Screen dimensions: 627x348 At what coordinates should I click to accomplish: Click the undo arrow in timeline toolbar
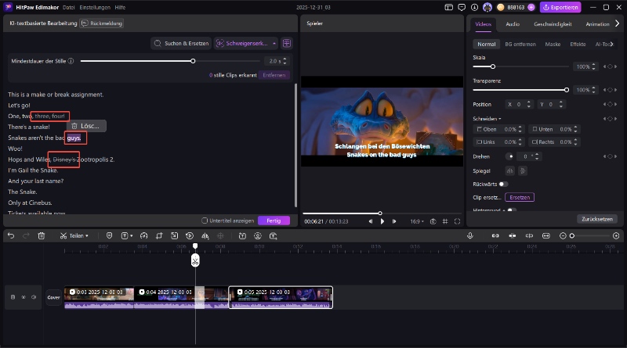11,235
